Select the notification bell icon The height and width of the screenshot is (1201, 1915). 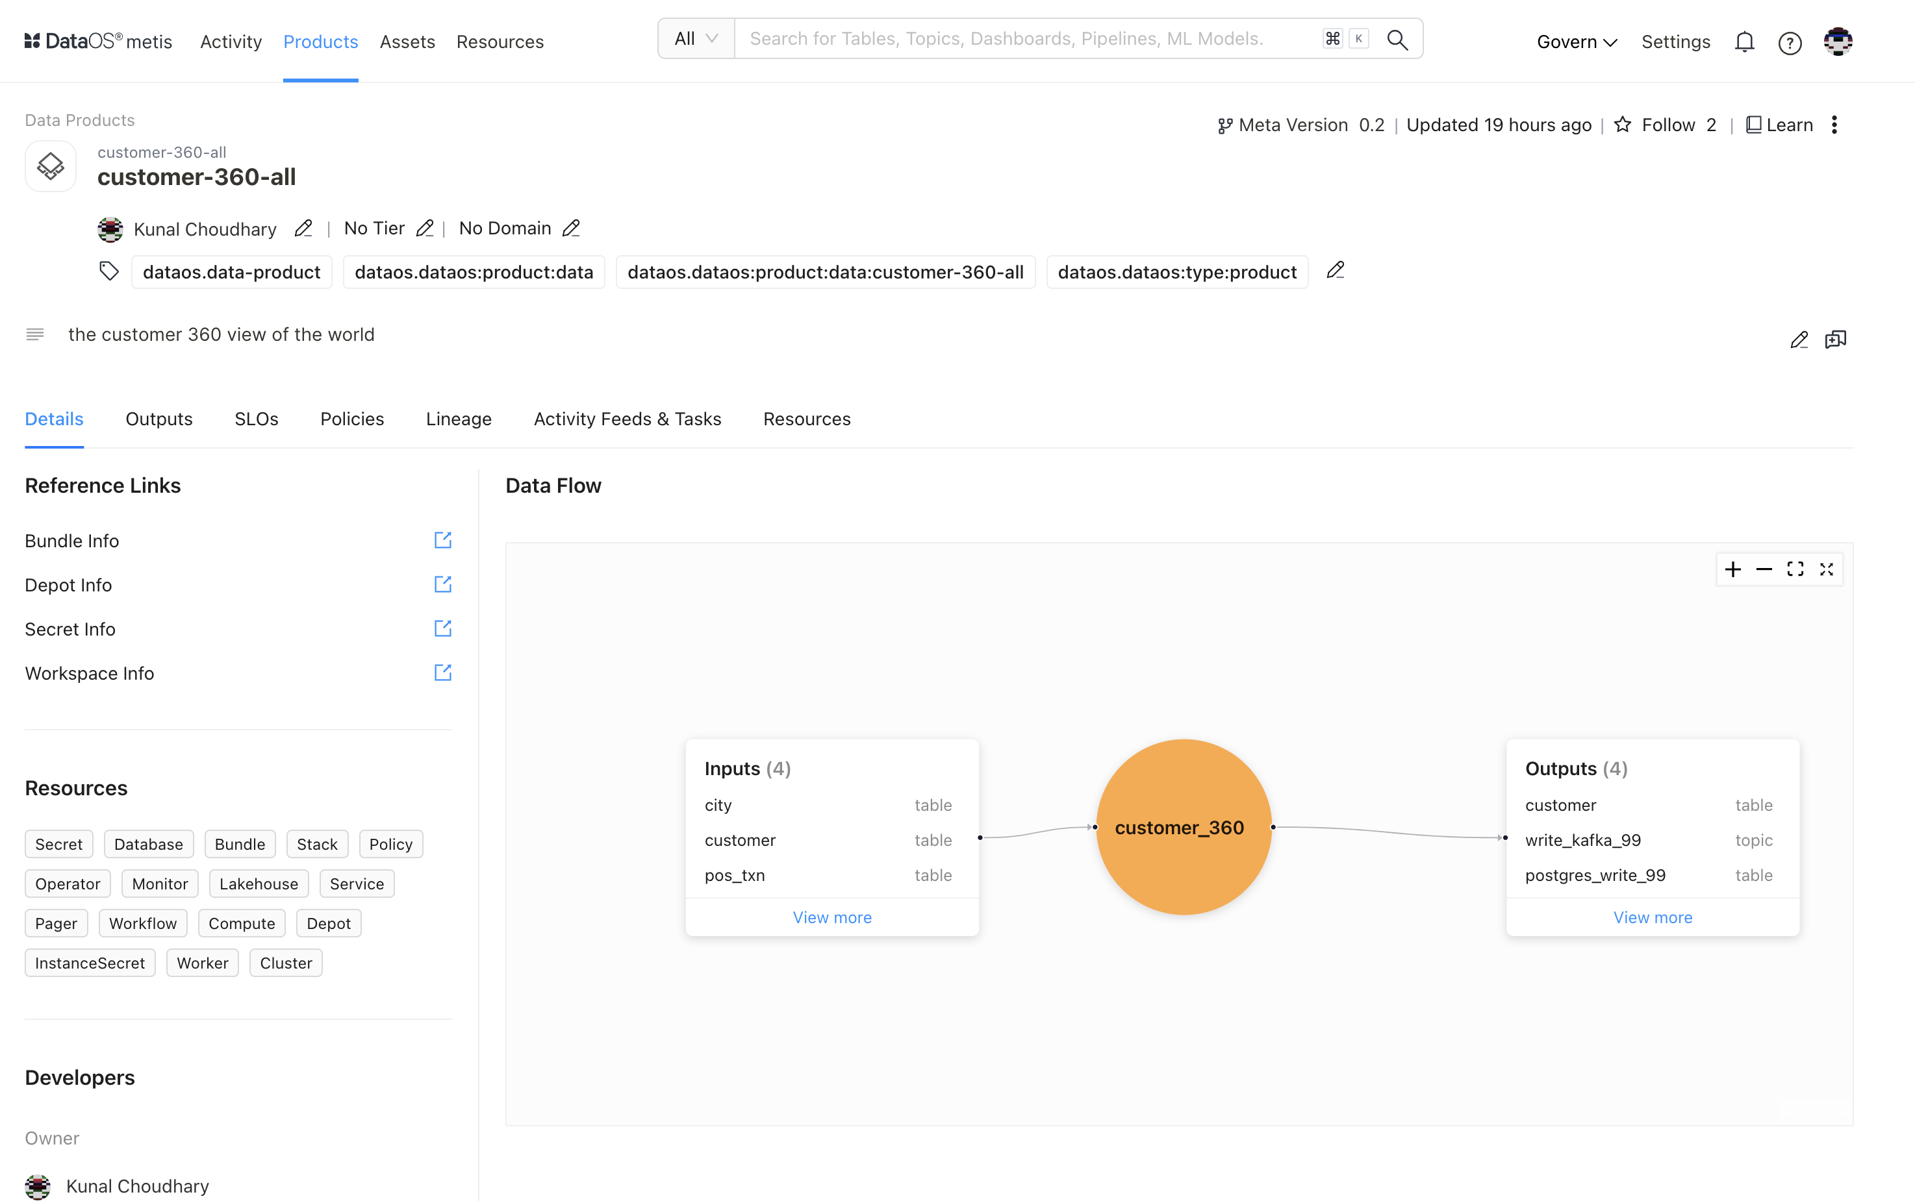click(x=1745, y=42)
